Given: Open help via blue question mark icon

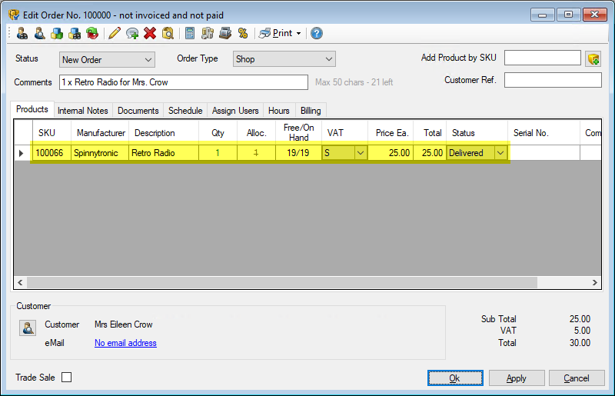Looking at the screenshot, I should 317,33.
